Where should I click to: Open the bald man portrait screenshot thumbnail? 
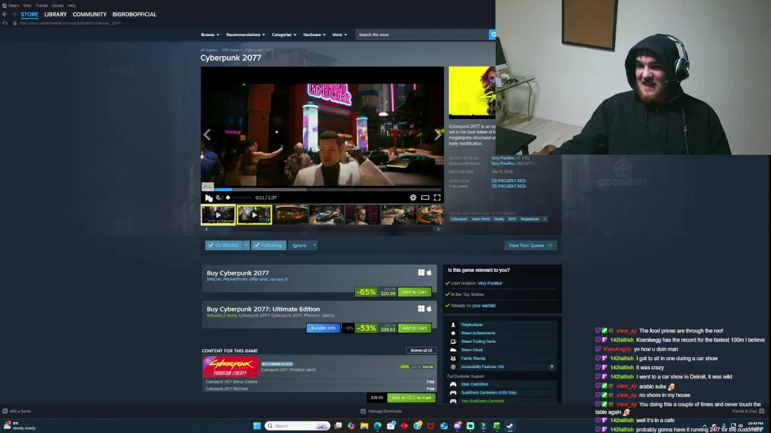click(x=363, y=215)
